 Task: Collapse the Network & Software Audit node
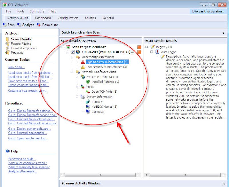[x=72, y=72]
